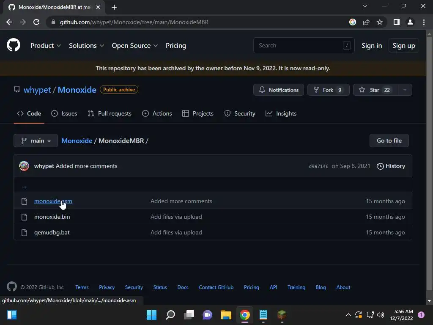Open Notepad icon on taskbar

tap(263, 315)
